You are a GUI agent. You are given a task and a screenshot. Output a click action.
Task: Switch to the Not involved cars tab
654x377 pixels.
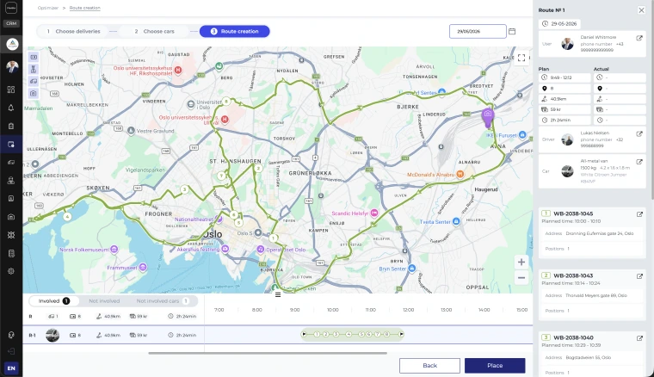(x=163, y=300)
